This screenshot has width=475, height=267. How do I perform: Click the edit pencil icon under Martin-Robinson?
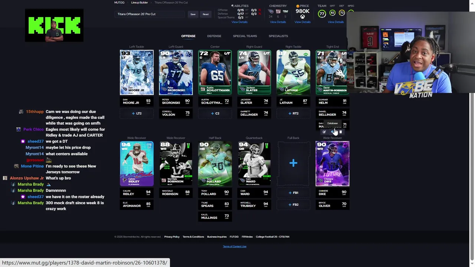click(x=324, y=132)
